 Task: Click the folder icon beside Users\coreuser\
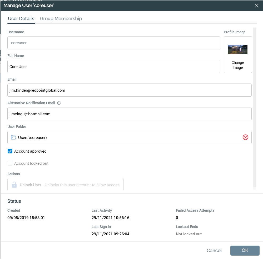(x=14, y=137)
